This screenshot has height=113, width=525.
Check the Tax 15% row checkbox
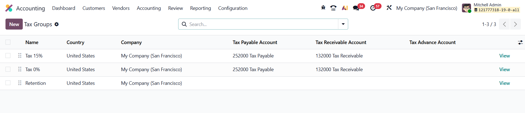tap(8, 56)
